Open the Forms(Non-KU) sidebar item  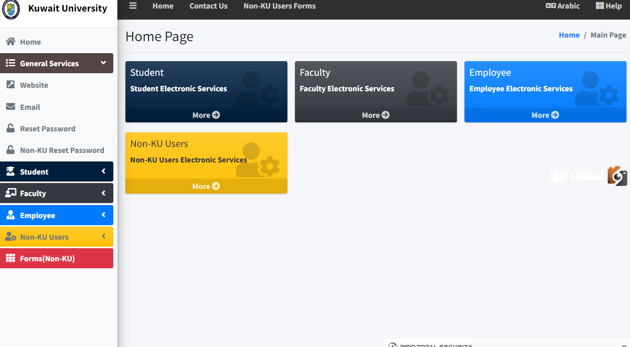[57, 258]
